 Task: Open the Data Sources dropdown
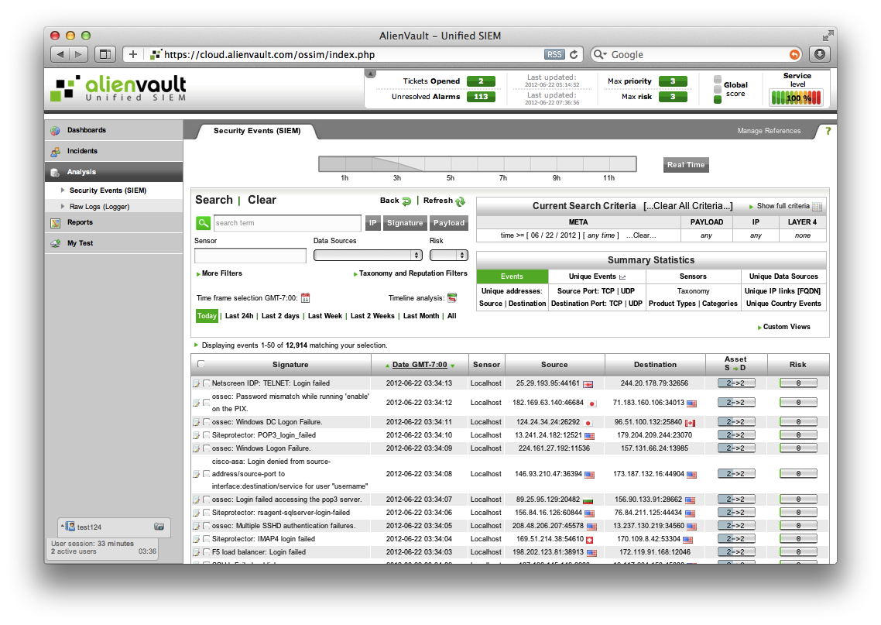click(368, 255)
